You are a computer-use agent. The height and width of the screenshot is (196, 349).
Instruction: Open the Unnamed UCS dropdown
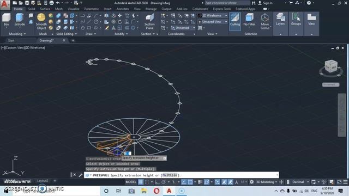[x=183, y=28]
